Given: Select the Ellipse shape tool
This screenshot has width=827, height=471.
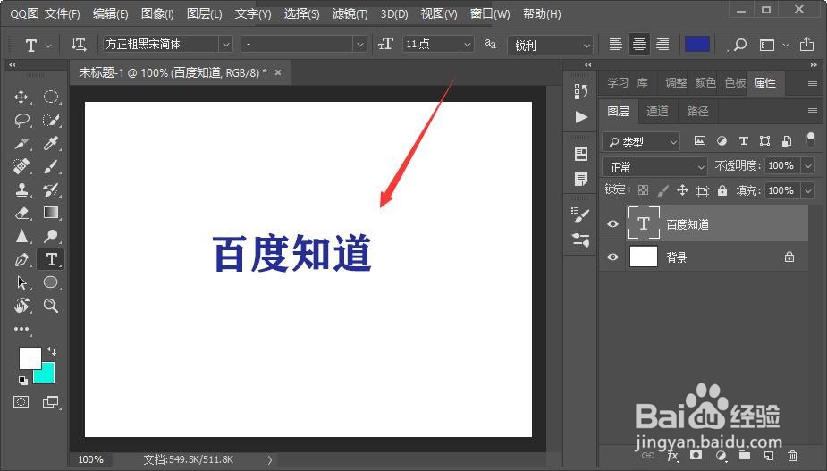Looking at the screenshot, I should pyautogui.click(x=51, y=282).
